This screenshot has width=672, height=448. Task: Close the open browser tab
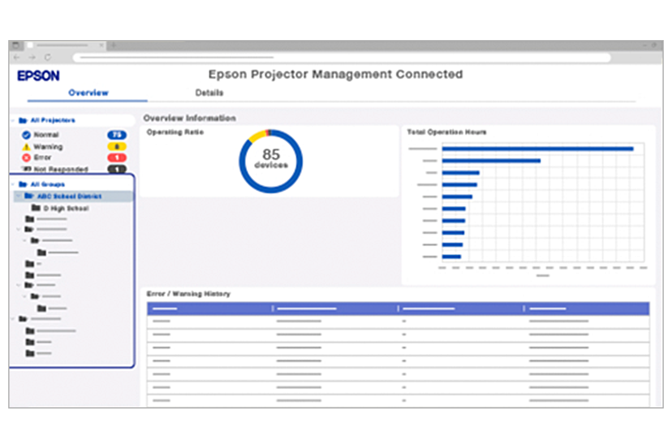101,45
